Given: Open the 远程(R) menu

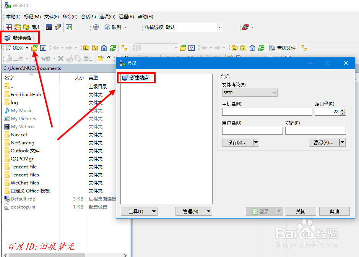Looking at the screenshot, I should pyautogui.click(x=127, y=17).
